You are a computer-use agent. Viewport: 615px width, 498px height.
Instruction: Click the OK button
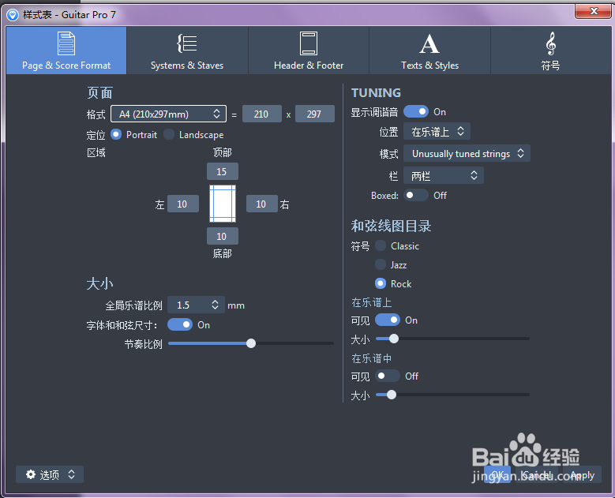pos(497,474)
